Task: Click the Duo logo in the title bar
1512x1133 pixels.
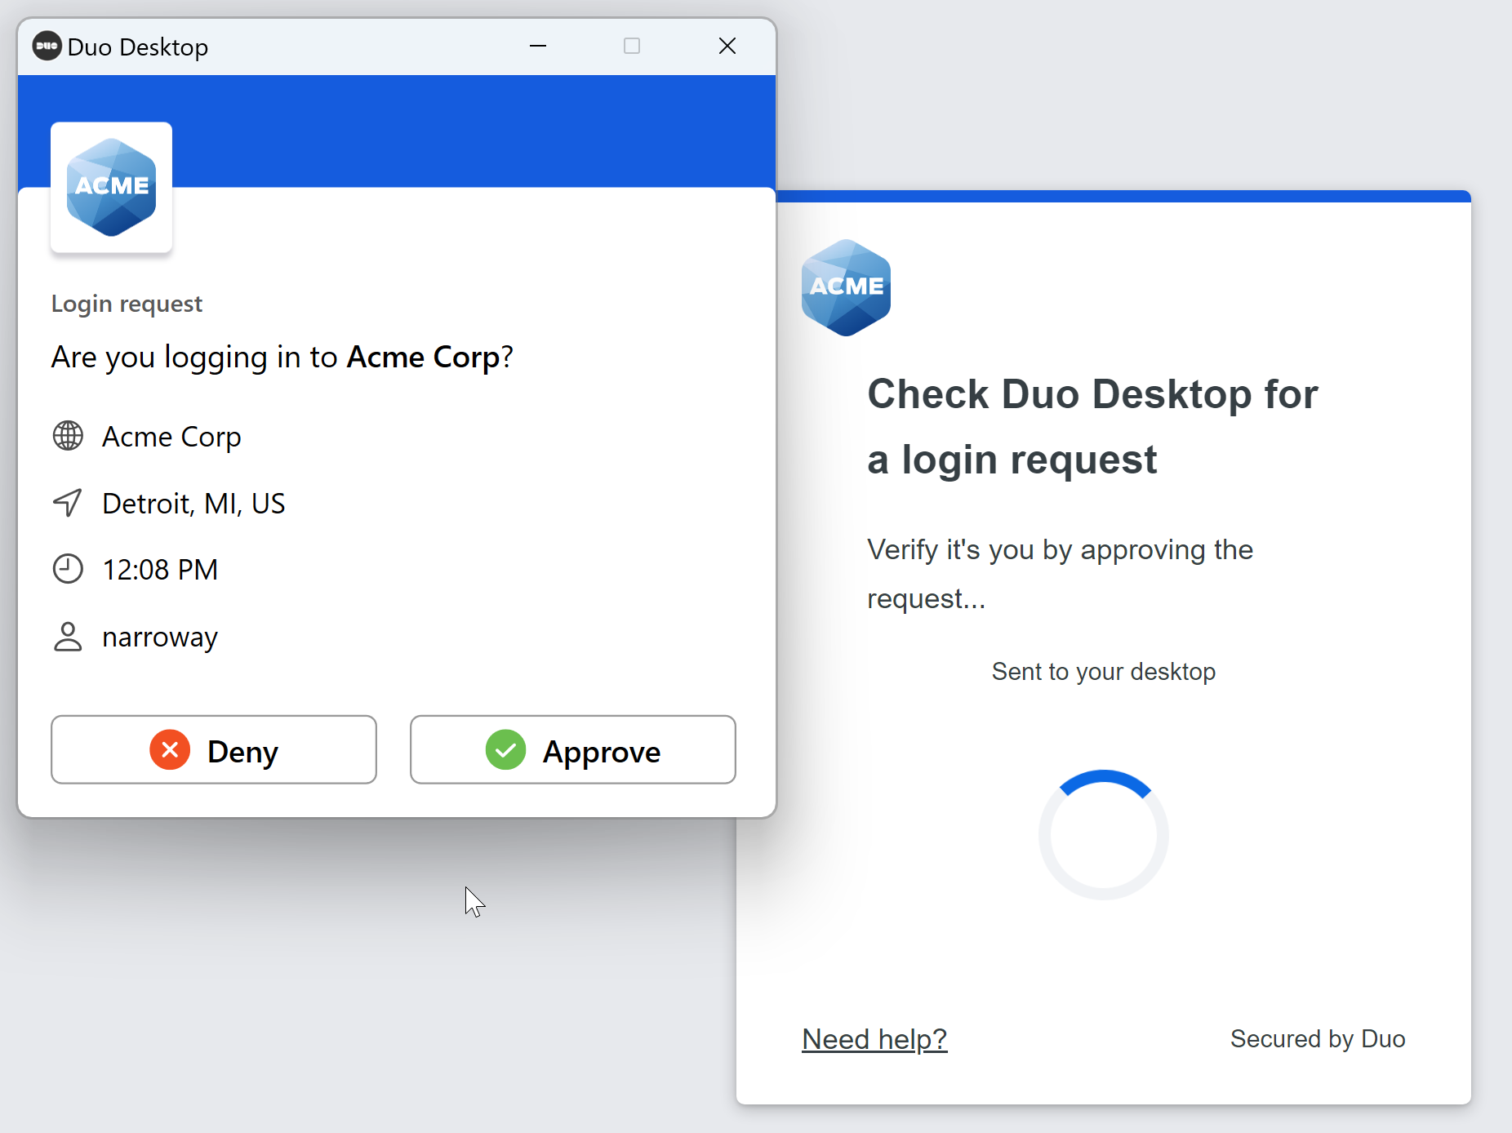Action: tap(47, 47)
